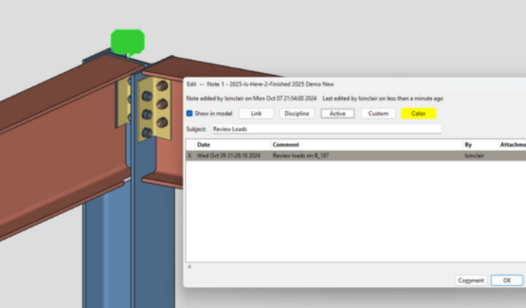Click the Attachment column header

(x=511, y=144)
